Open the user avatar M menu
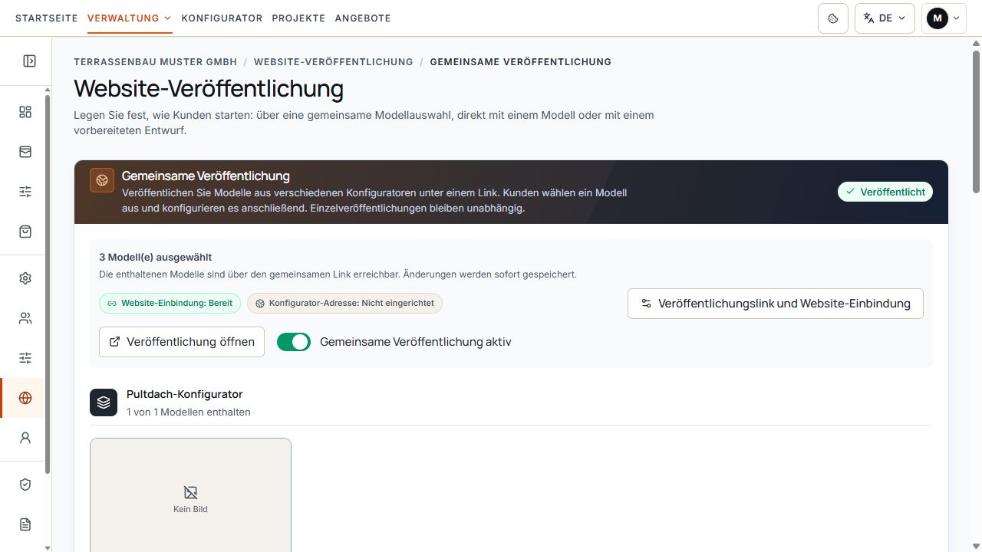 pyautogui.click(x=944, y=18)
